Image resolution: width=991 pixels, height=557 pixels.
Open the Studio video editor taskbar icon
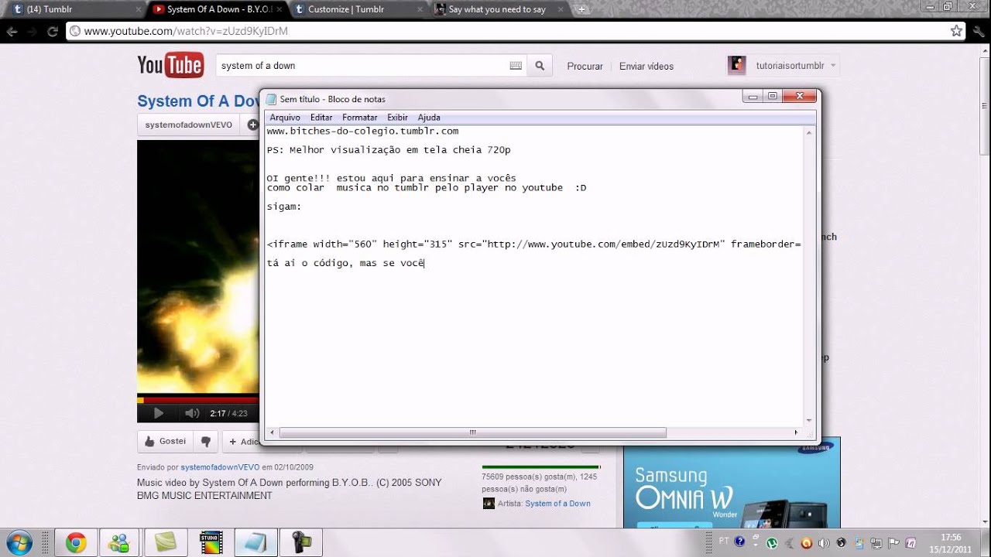click(210, 542)
